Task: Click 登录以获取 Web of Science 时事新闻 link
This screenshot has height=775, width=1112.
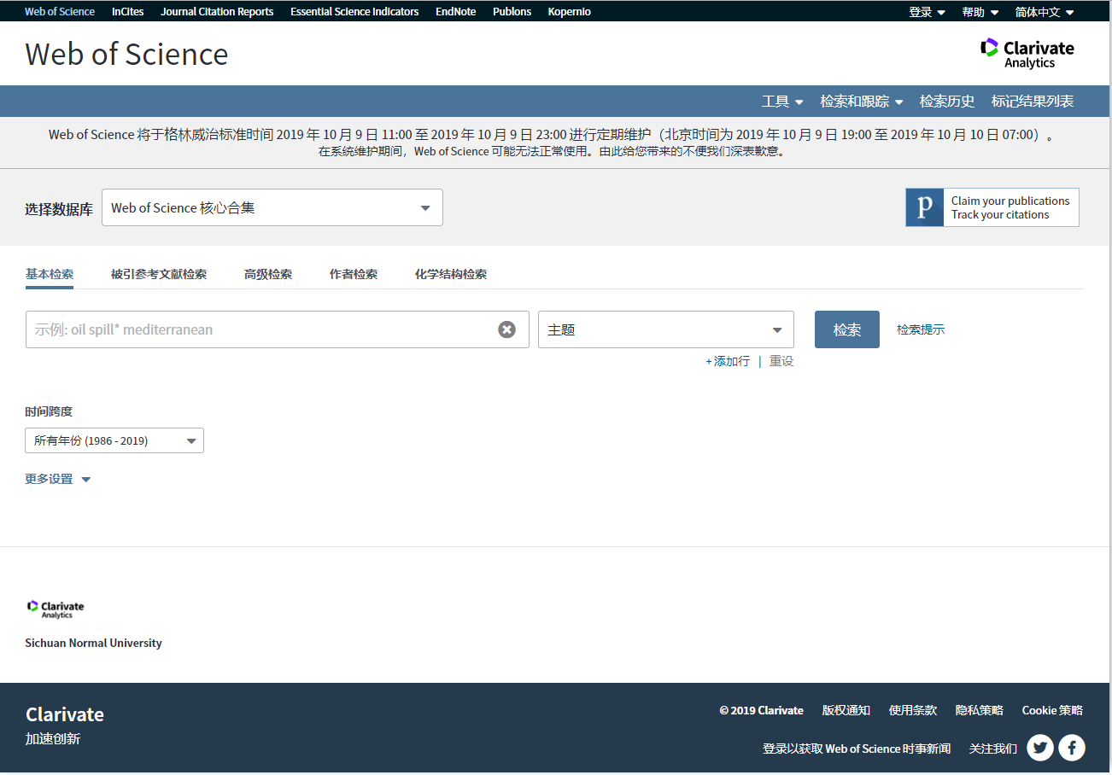Action: 857,749
